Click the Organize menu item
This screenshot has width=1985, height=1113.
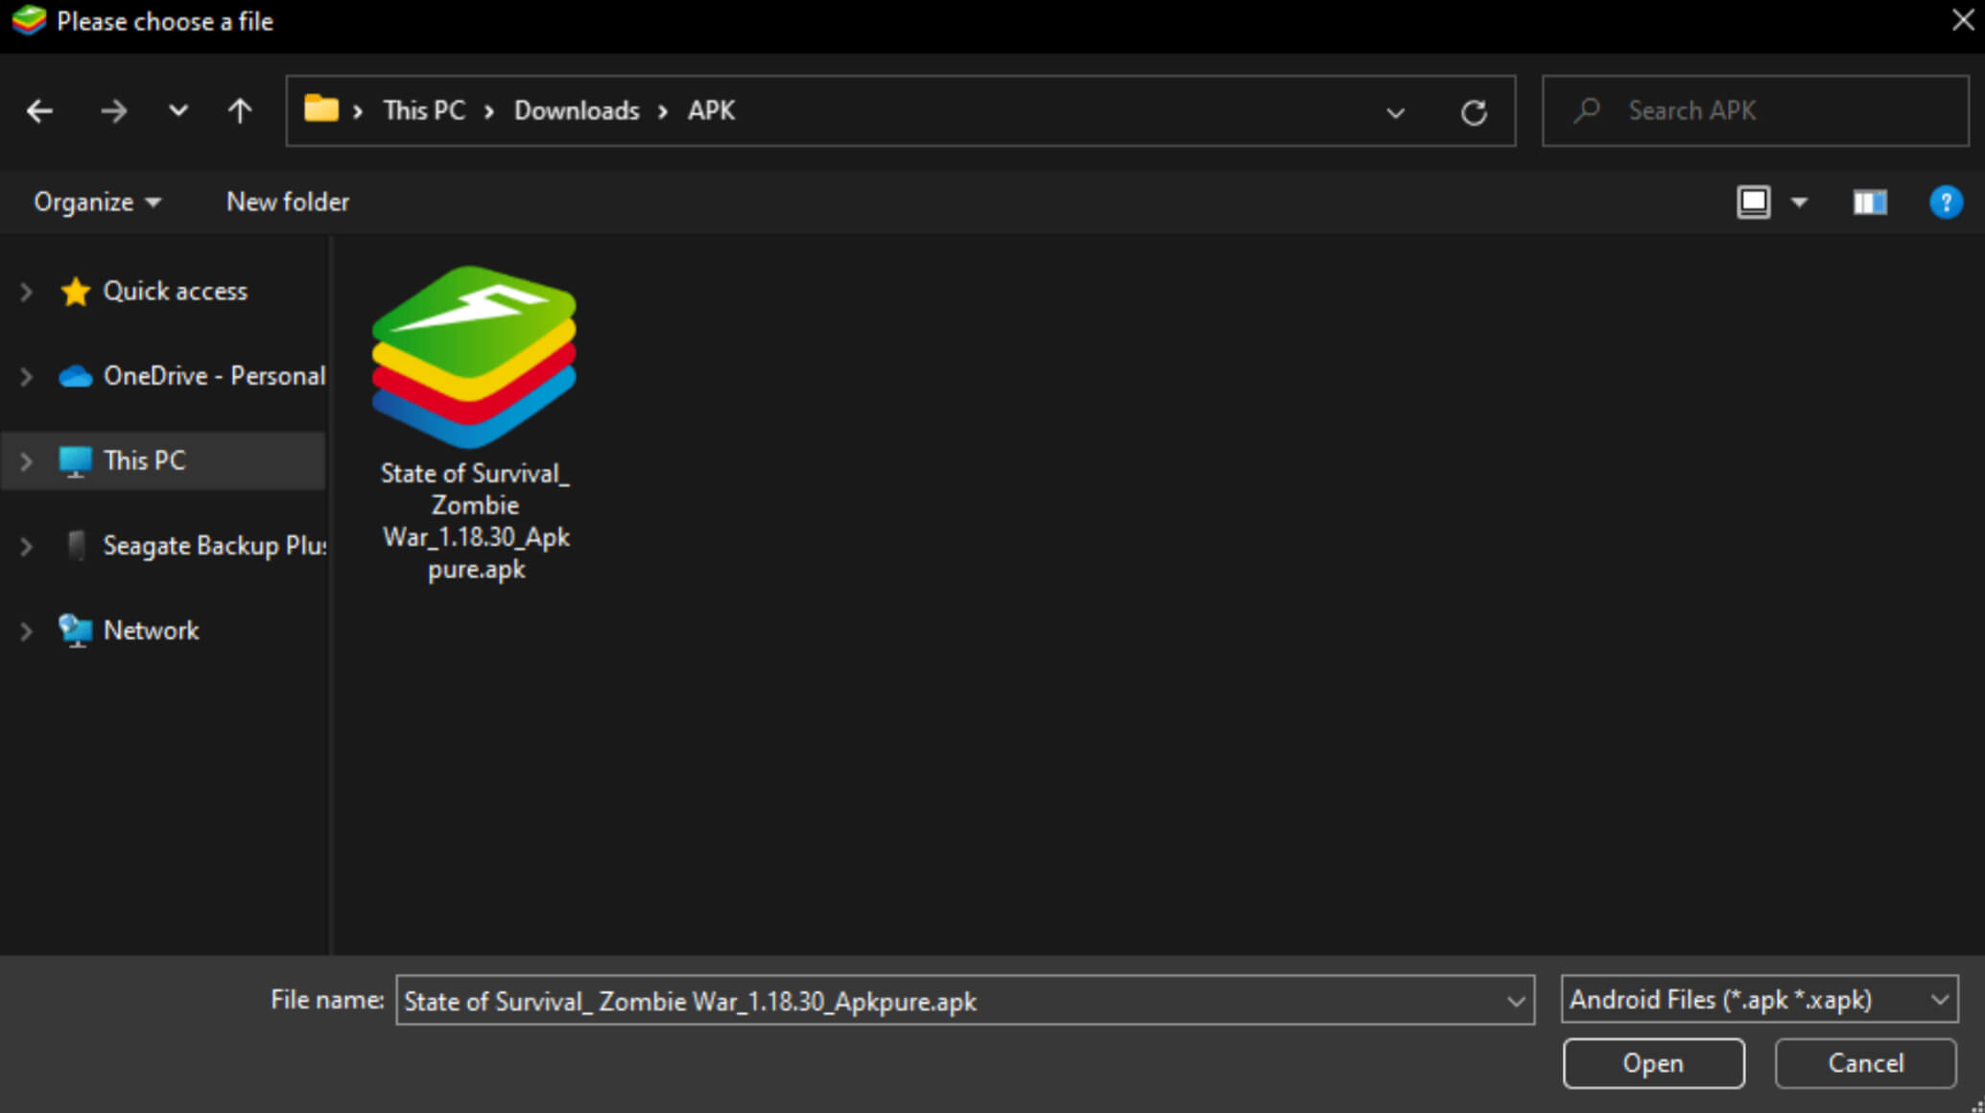pos(93,201)
